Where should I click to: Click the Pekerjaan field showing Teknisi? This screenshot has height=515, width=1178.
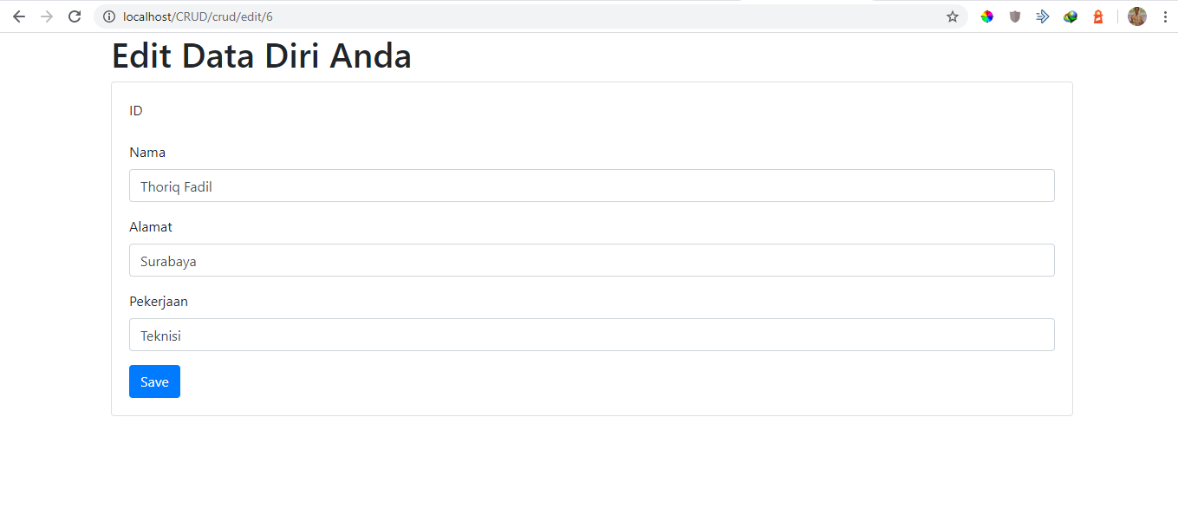[591, 335]
